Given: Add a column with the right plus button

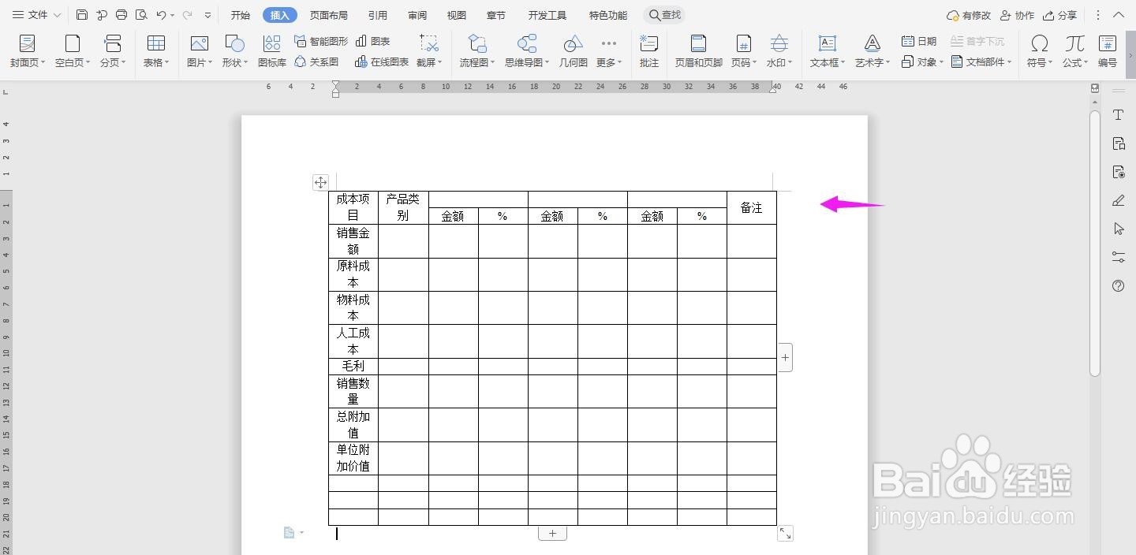Looking at the screenshot, I should coord(785,357).
